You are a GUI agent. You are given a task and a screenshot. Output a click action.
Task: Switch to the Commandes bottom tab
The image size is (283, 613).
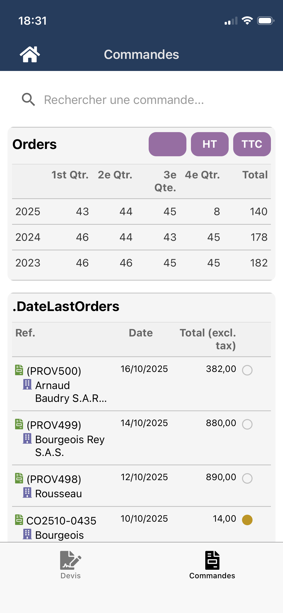click(x=212, y=565)
